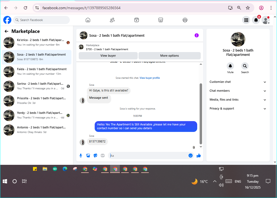Choose a GIF using the GIF icon
The height and width of the screenshot is (198, 277).
[x=103, y=156]
